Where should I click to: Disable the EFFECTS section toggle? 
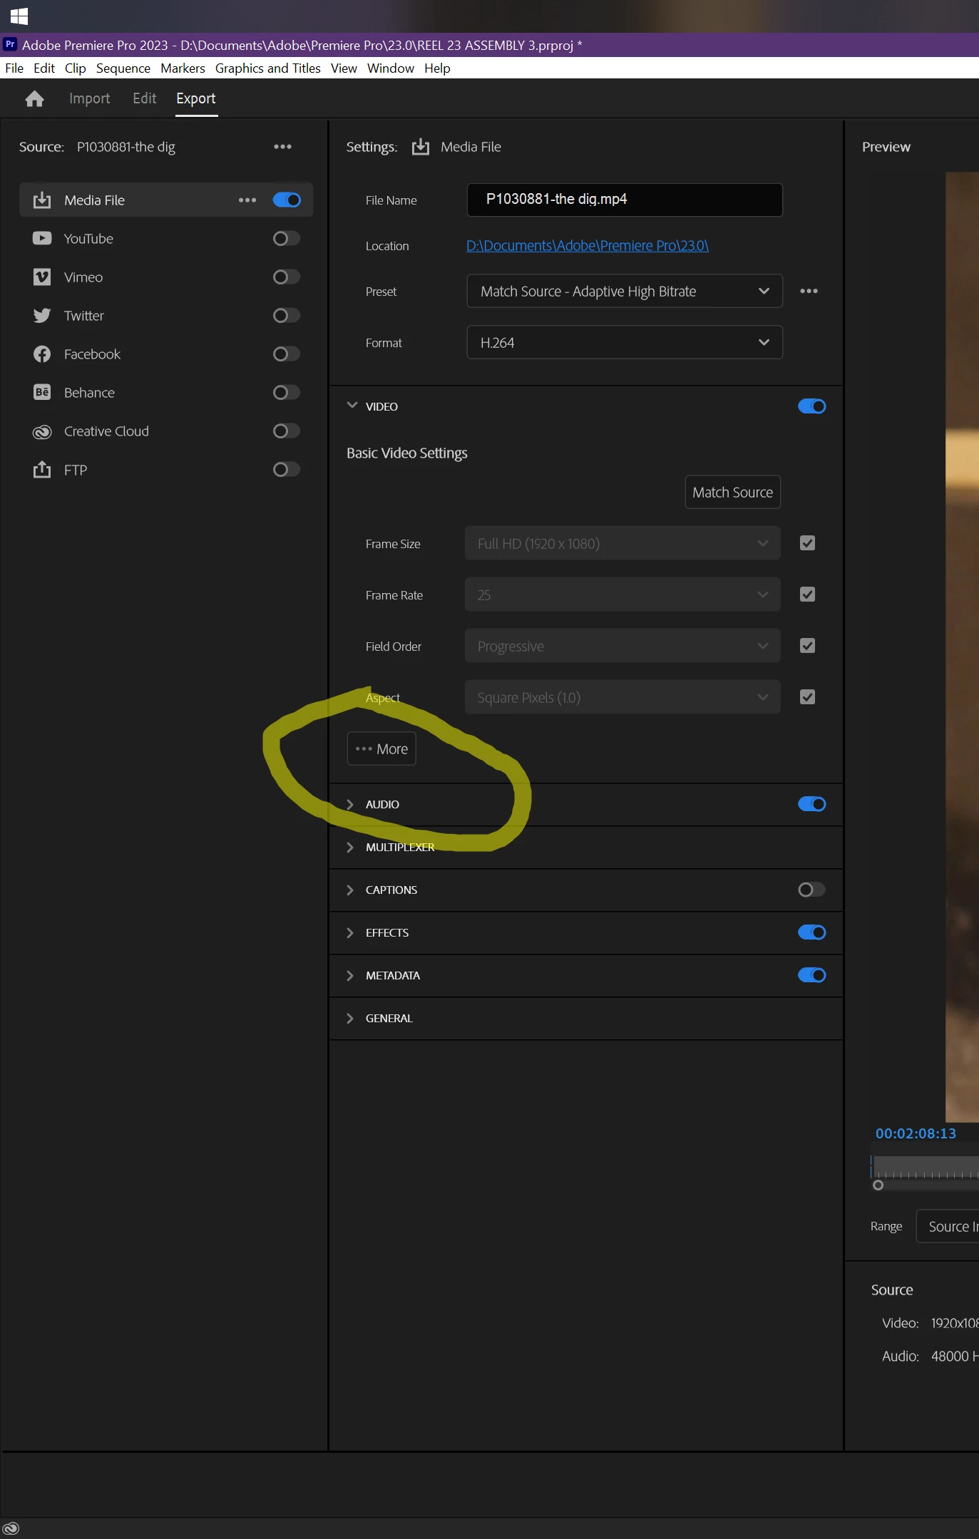coord(811,932)
